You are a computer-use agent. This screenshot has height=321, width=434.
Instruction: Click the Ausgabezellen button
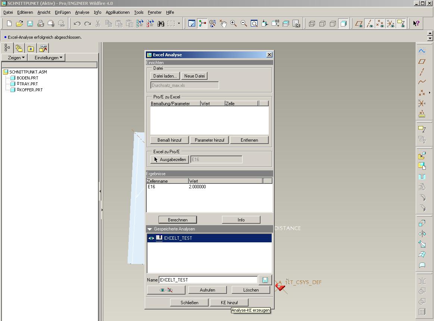[170, 160]
